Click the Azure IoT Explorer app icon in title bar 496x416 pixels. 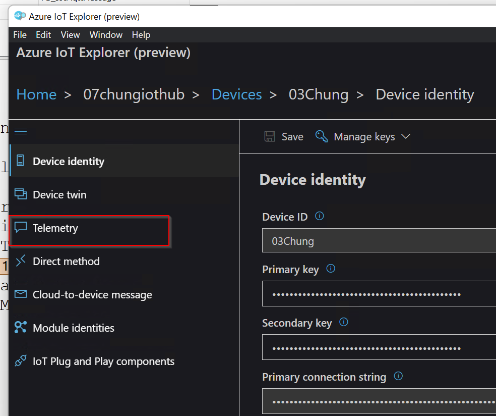click(20, 16)
